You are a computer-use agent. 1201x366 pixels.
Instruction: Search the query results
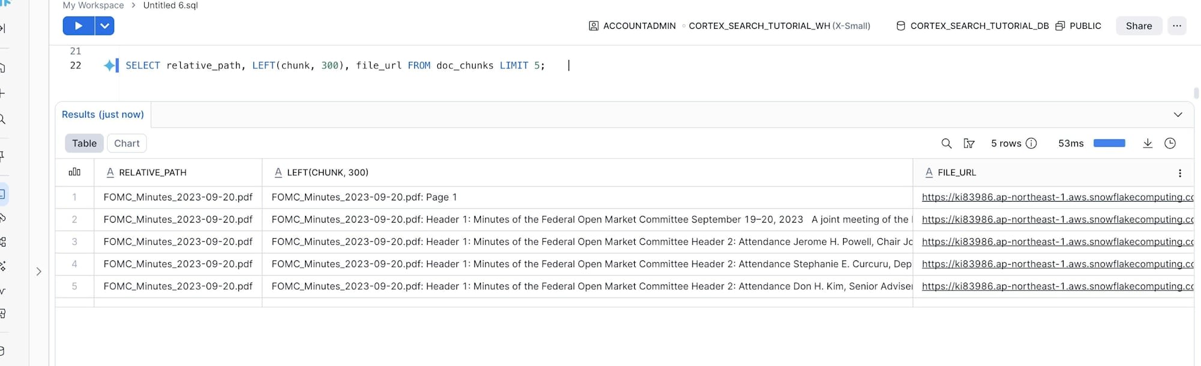pyautogui.click(x=946, y=143)
